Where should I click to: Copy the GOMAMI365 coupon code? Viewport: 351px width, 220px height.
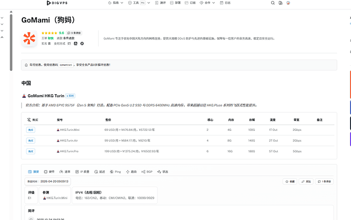pos(66,65)
